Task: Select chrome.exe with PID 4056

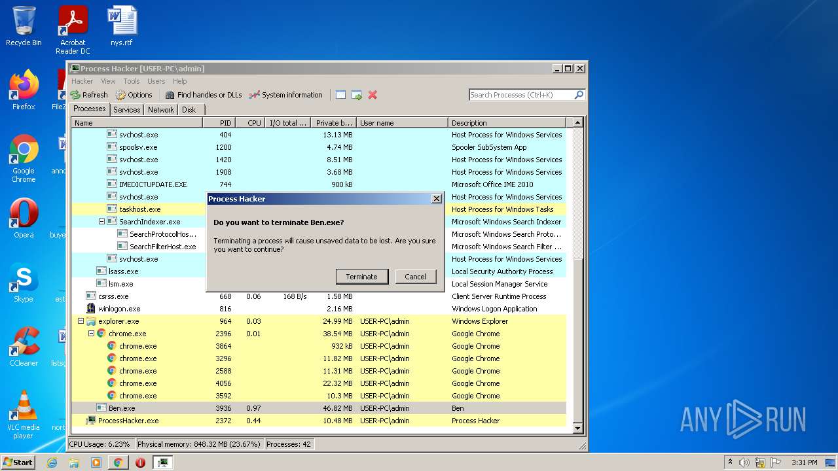Action: (x=318, y=383)
